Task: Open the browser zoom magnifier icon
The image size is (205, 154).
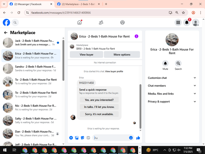Action: 177,13
